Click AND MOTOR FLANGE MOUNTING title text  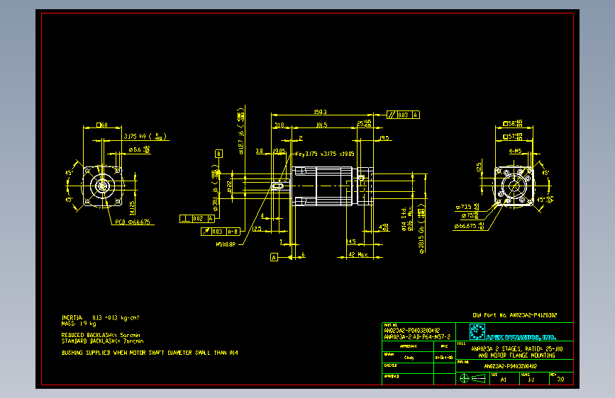tap(517, 356)
